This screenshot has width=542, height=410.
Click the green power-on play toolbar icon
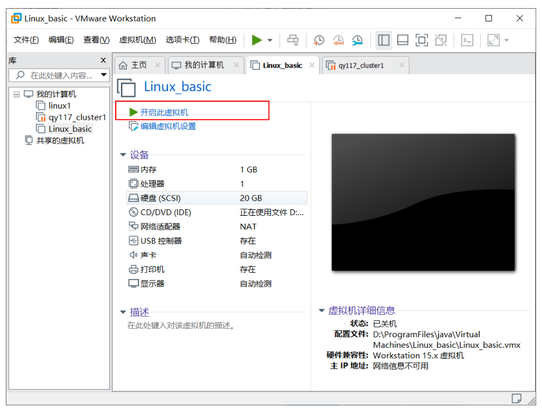click(x=256, y=40)
